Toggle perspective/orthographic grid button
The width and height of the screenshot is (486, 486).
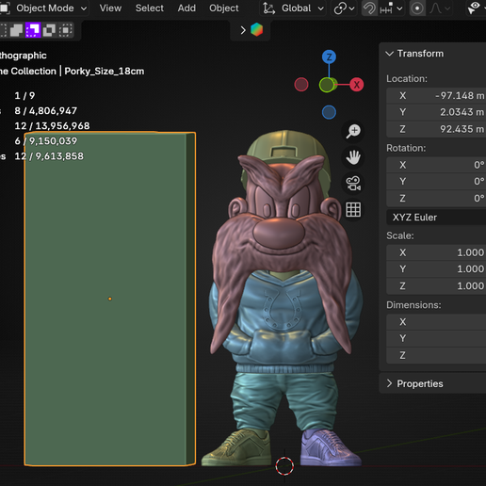click(353, 209)
